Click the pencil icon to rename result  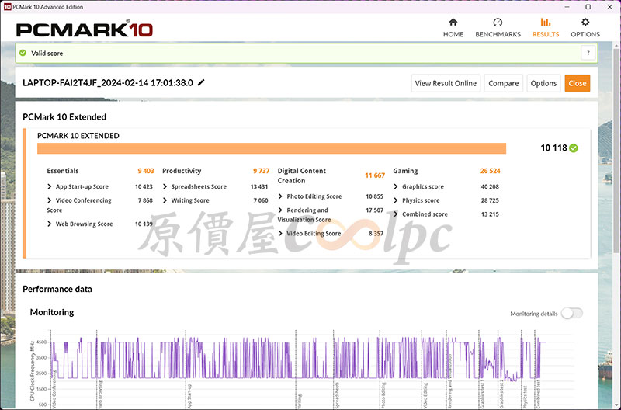(201, 82)
